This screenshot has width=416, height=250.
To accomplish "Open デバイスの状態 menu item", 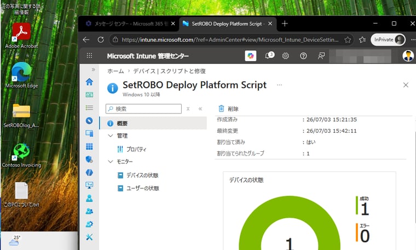I will pos(142,175).
